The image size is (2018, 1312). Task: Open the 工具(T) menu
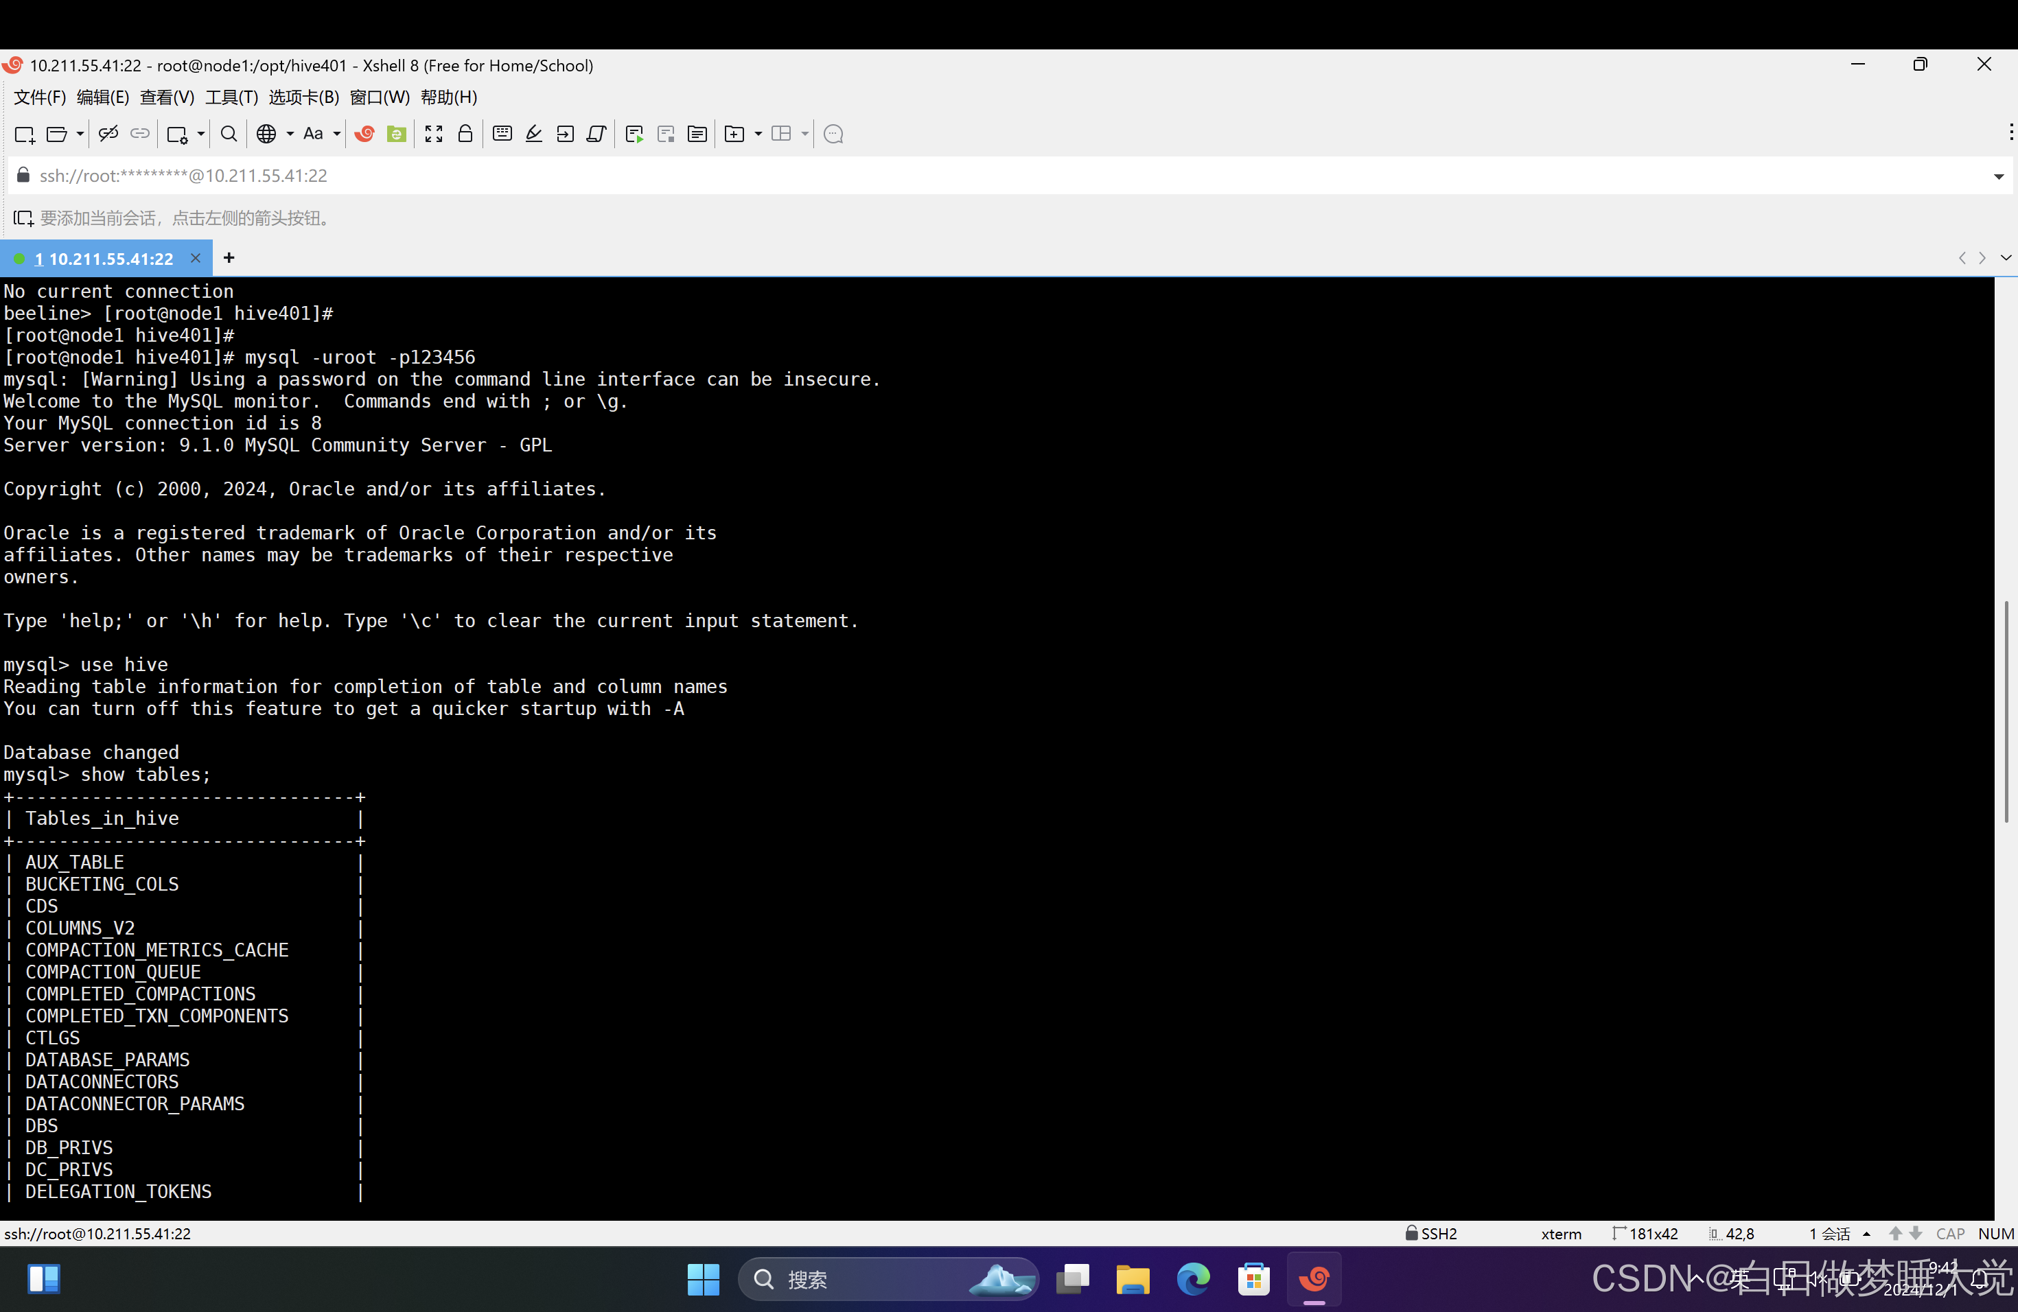(230, 97)
